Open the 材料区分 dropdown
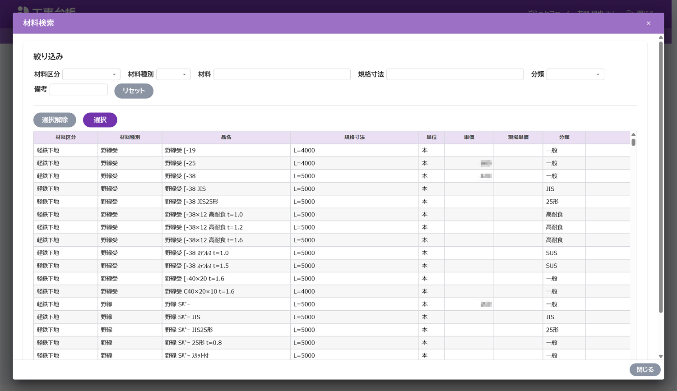The height and width of the screenshot is (391, 677). coord(91,74)
